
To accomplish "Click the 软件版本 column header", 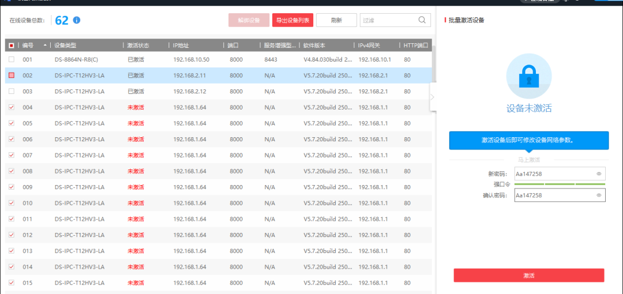I will coord(316,45).
